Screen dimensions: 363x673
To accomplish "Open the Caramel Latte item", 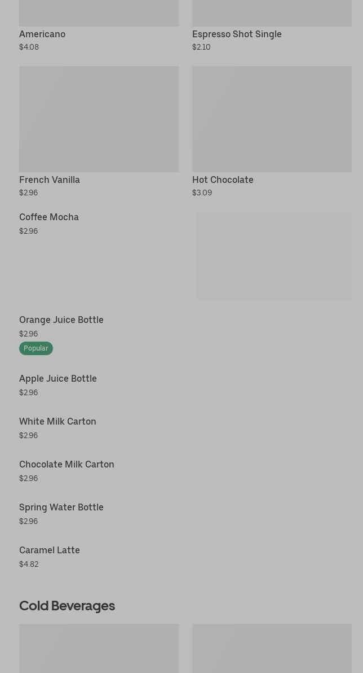I will click(50, 550).
